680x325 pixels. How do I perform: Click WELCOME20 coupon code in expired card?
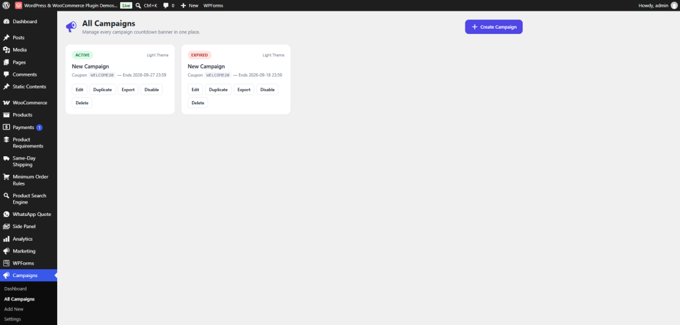(x=218, y=75)
